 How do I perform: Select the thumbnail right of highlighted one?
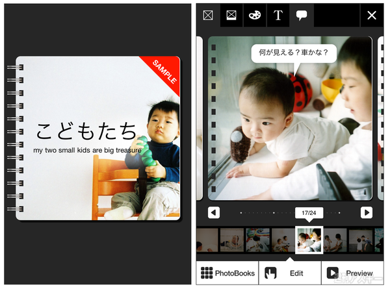click(x=335, y=240)
